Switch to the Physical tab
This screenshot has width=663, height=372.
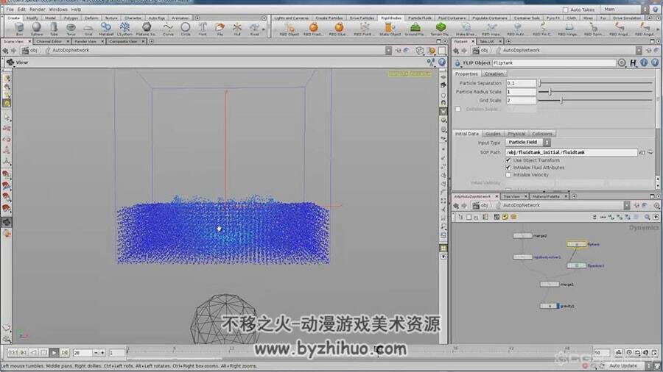click(x=516, y=134)
